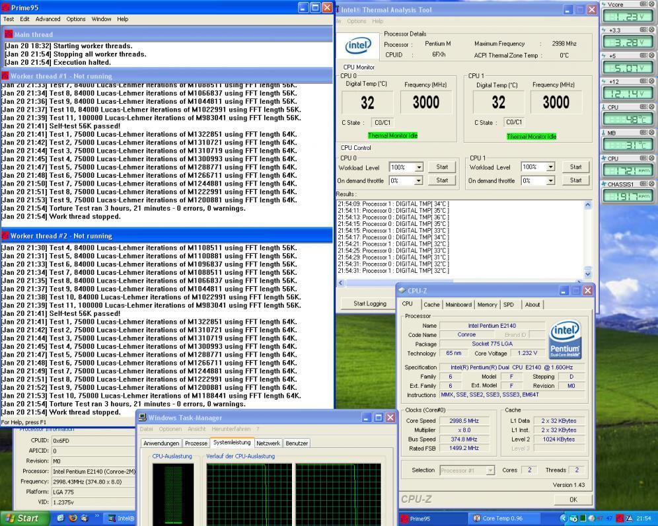Open settings icon on Vcore monitor gadget
Screen dimensions: 658x526
point(643,4)
